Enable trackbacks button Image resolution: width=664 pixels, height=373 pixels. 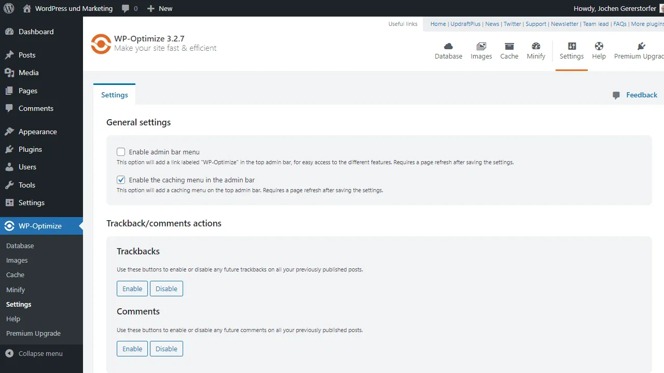pos(132,289)
